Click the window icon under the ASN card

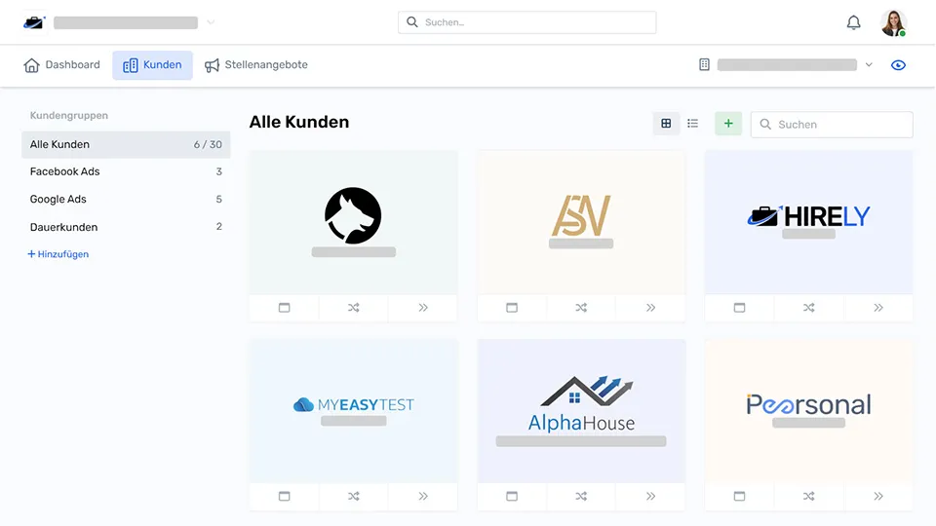click(512, 308)
